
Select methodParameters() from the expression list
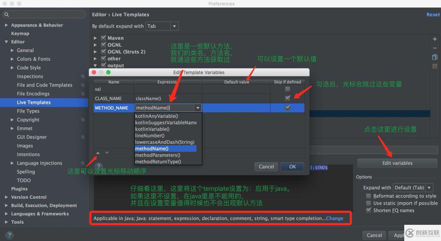point(159,155)
